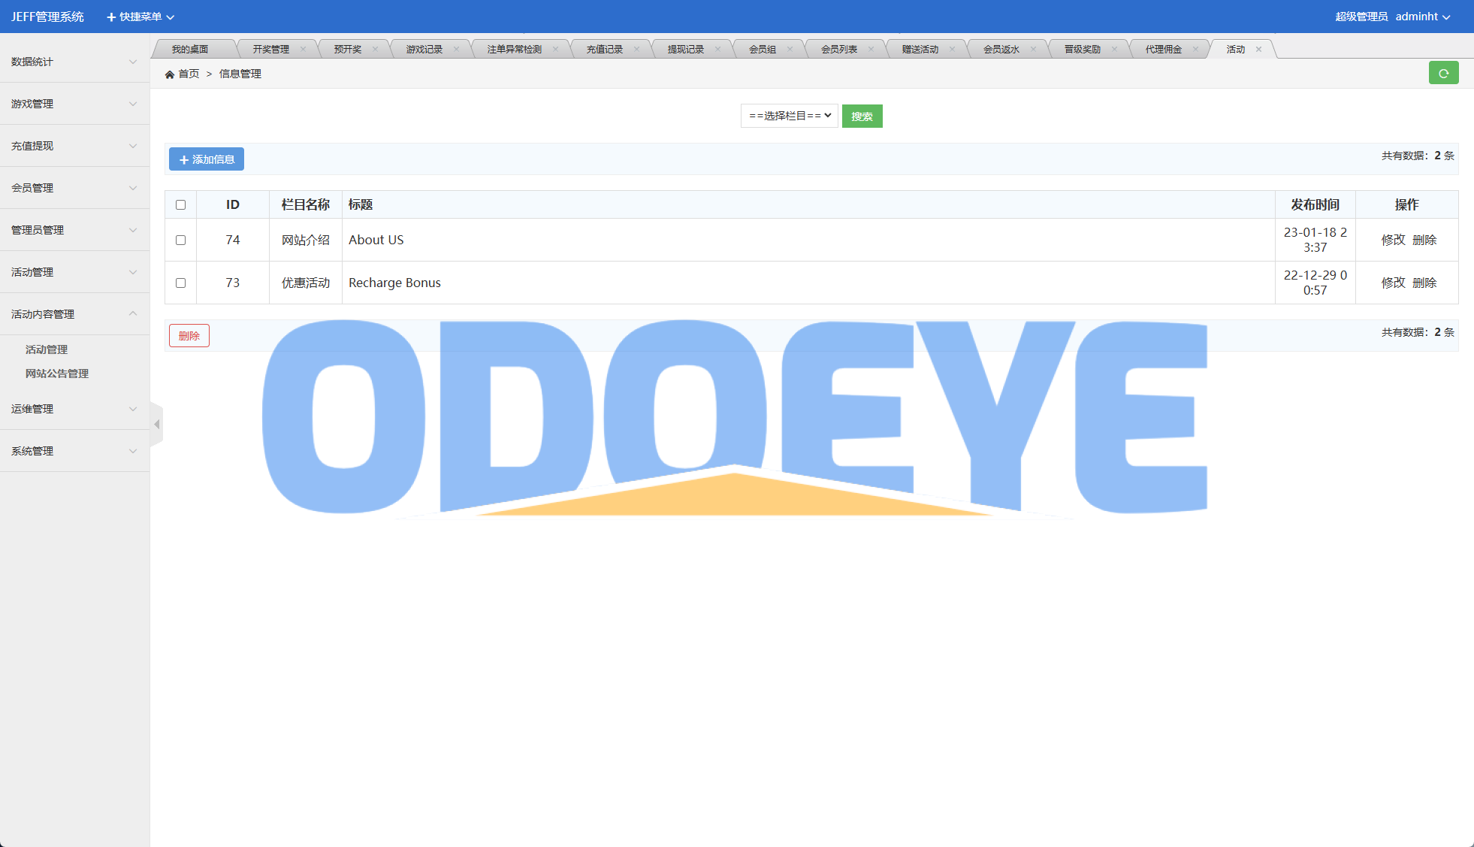
Task: Close the 代理佣金 tab with its X
Action: tap(1195, 50)
